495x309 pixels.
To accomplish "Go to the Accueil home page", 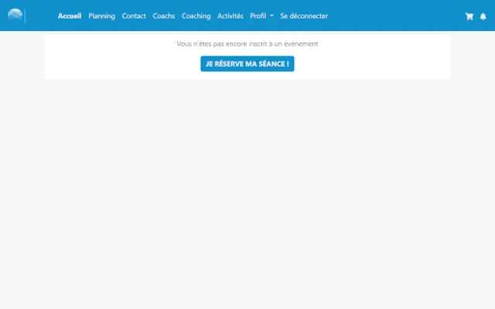I will coord(70,16).
